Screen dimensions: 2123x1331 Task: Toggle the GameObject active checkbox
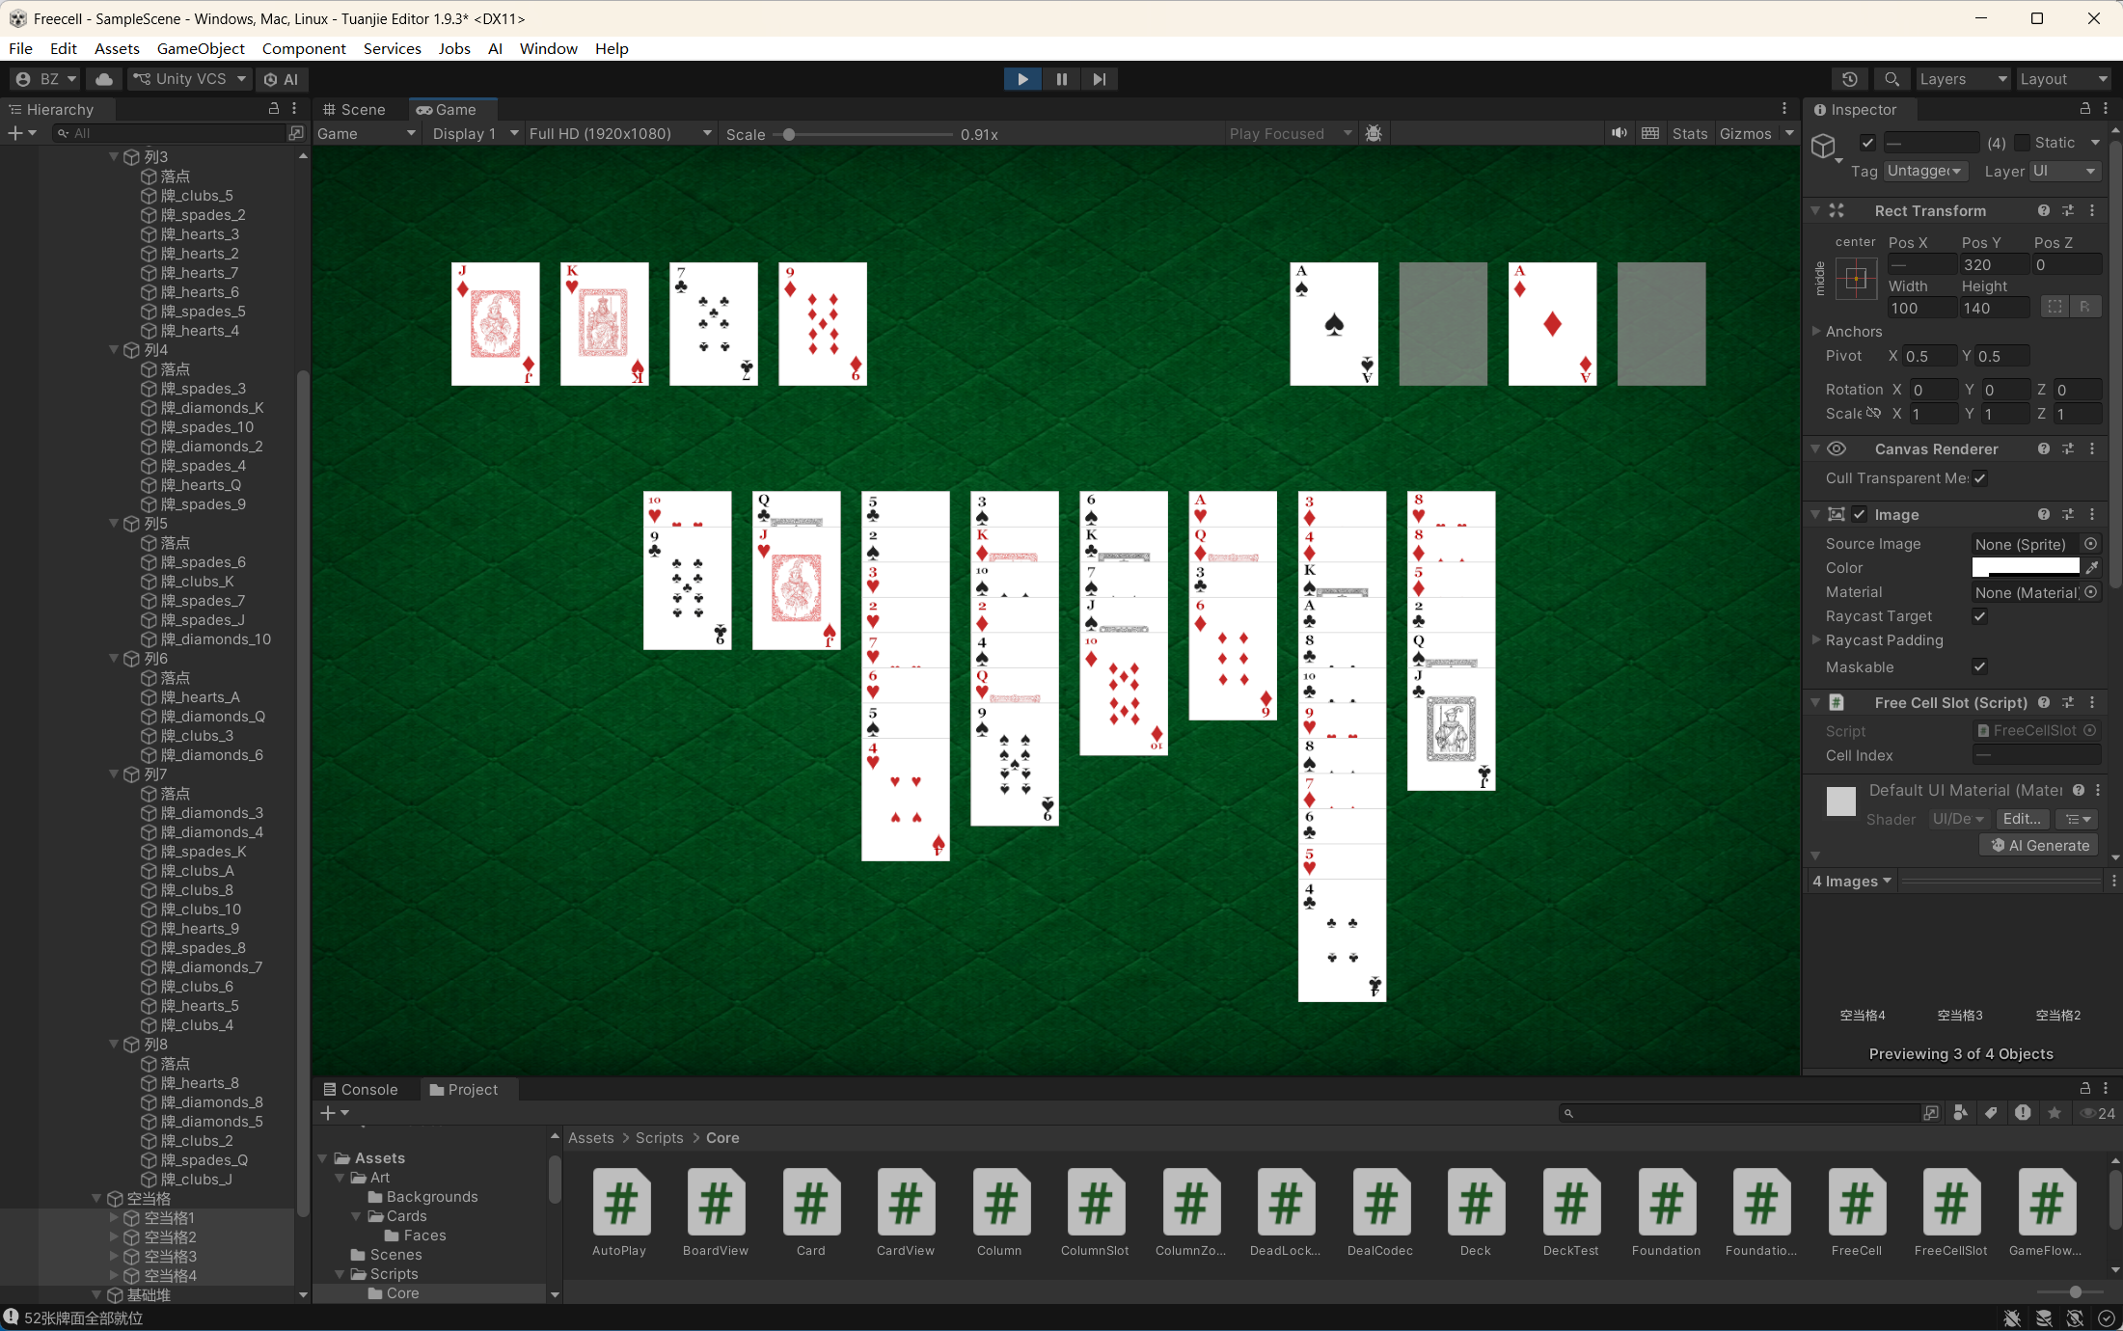pos(1867,143)
